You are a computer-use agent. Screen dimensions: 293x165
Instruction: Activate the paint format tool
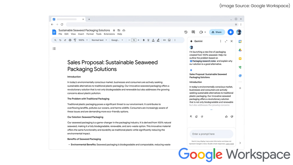75,40
